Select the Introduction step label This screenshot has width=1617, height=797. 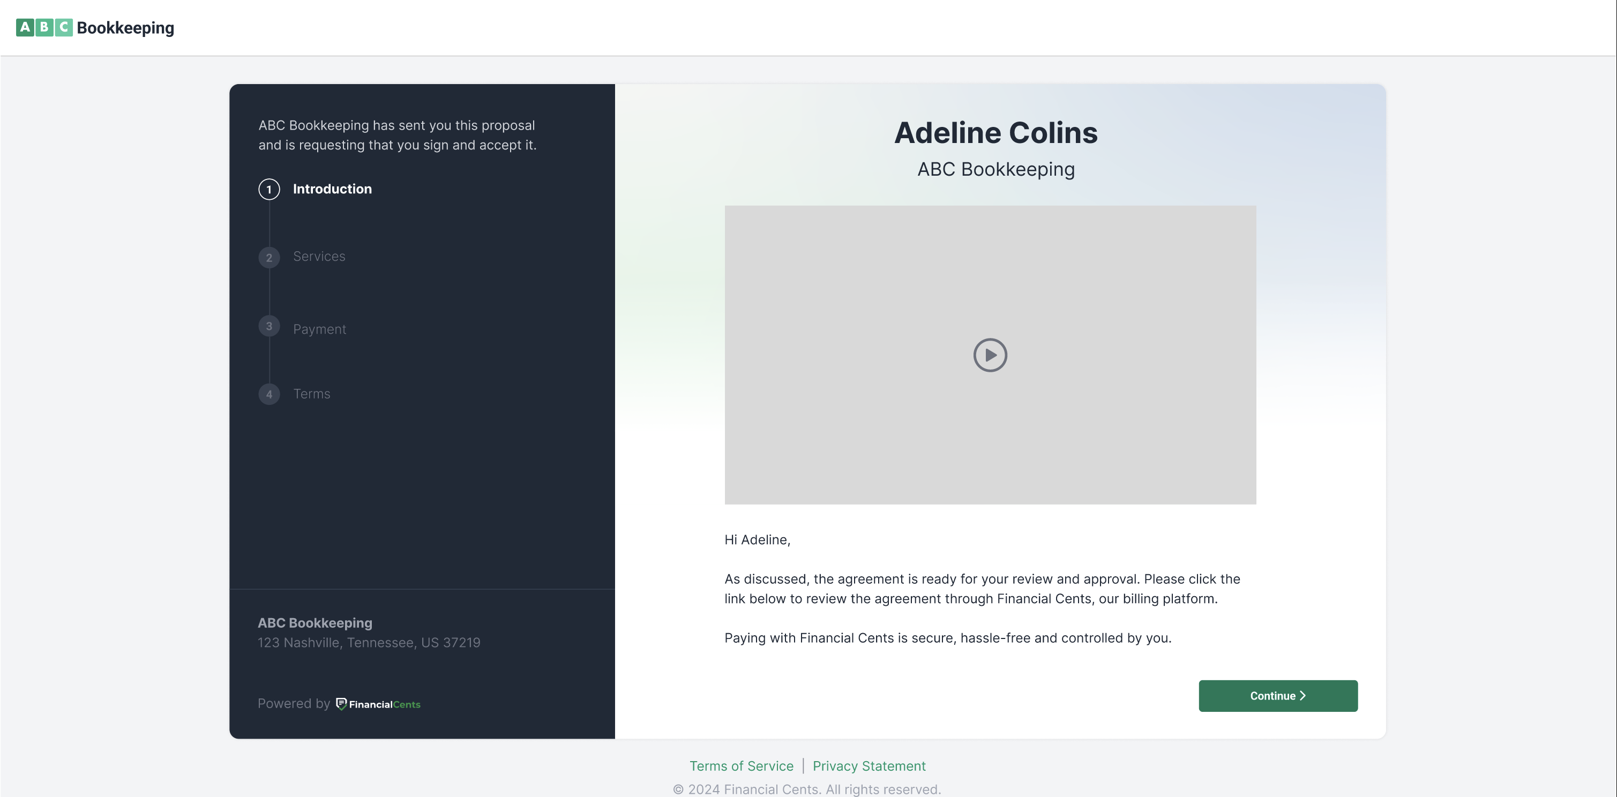[x=332, y=189]
